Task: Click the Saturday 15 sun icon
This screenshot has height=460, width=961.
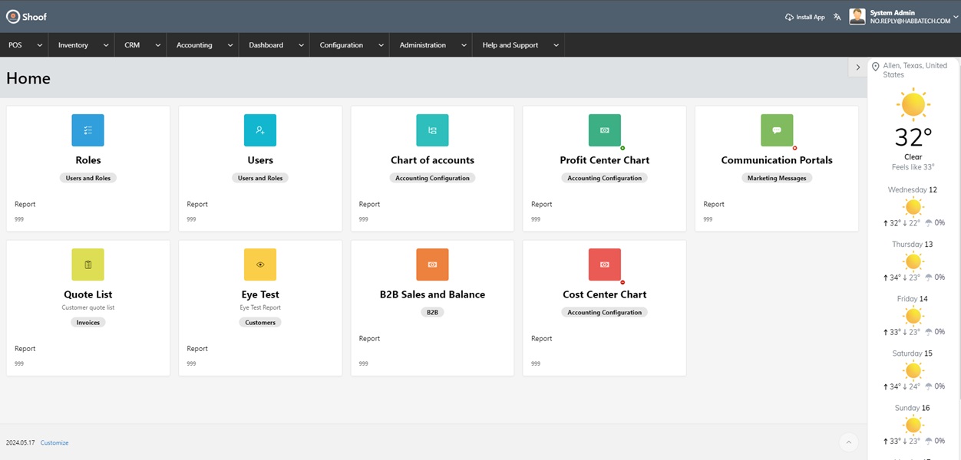Action: [x=913, y=370]
